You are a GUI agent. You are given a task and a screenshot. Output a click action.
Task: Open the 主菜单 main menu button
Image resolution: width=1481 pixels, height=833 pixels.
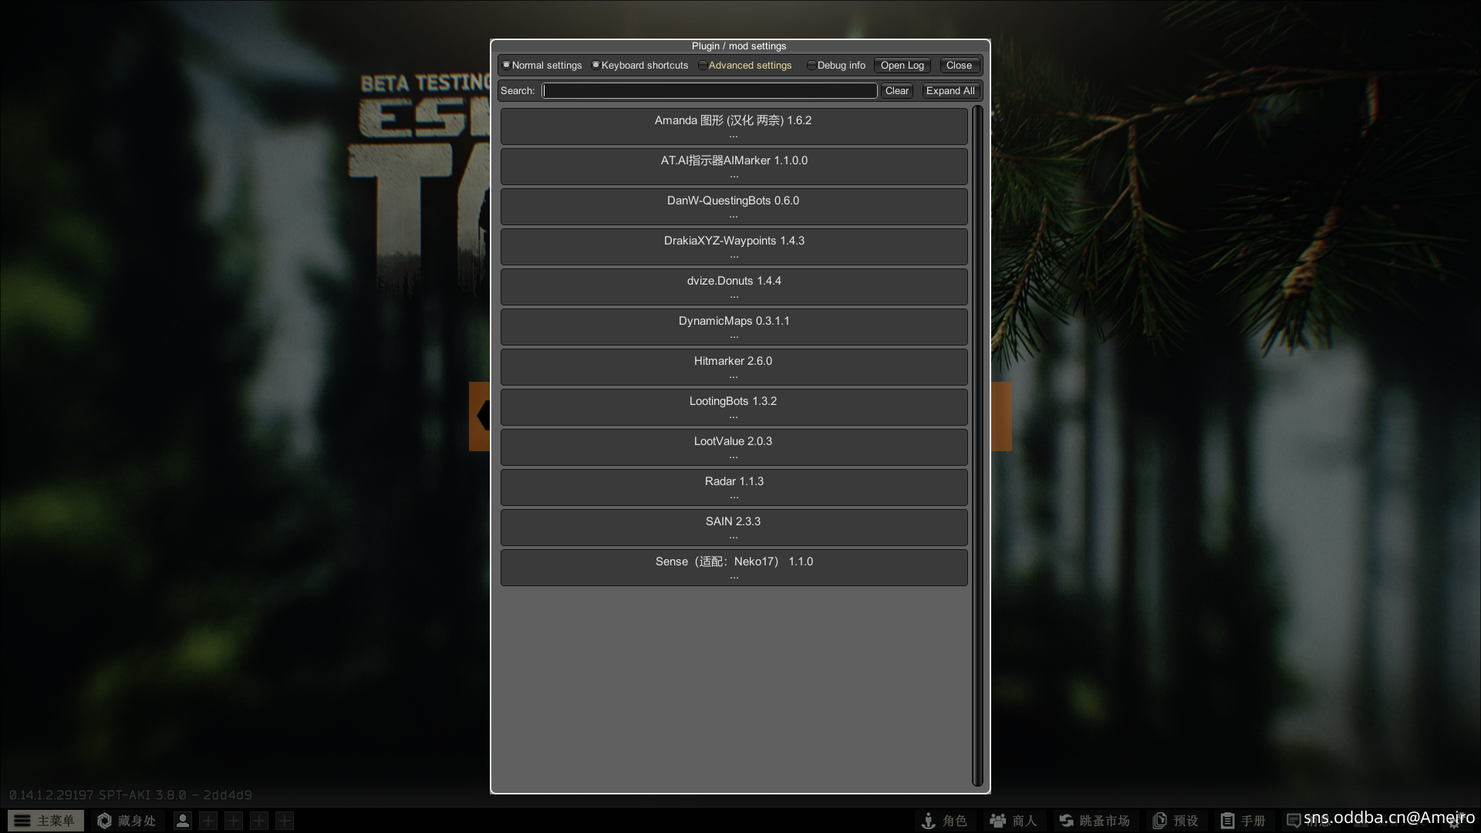[x=46, y=821]
